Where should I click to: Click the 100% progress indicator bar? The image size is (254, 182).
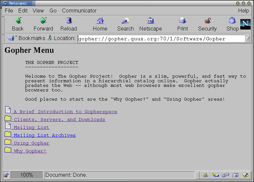click(x=27, y=175)
